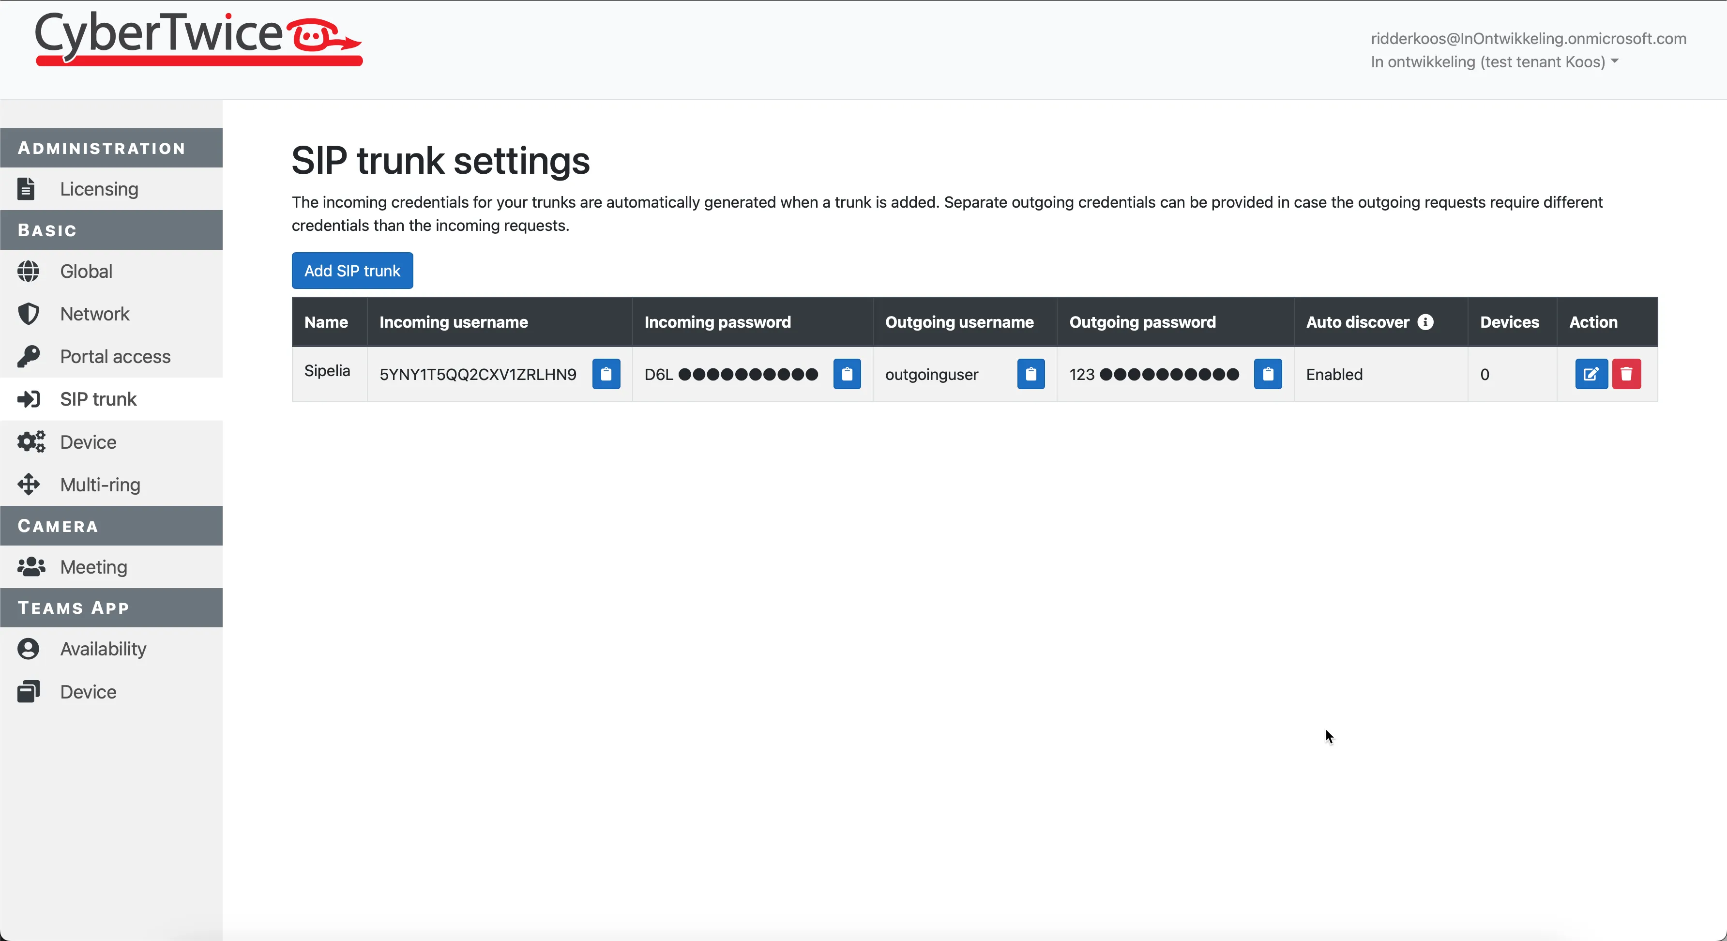Click the Availability user icon
1727x941 pixels.
[x=28, y=649]
